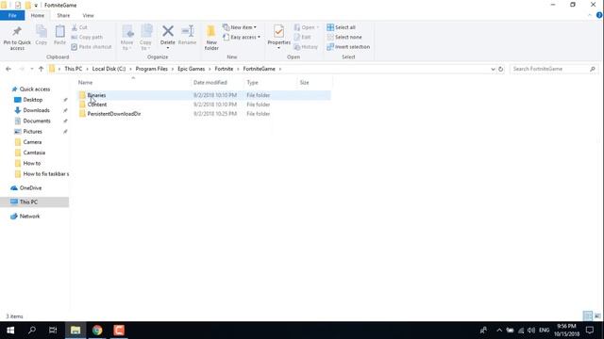Image resolution: width=604 pixels, height=339 pixels.
Task: Click the History ribbon button
Action: 306,47
